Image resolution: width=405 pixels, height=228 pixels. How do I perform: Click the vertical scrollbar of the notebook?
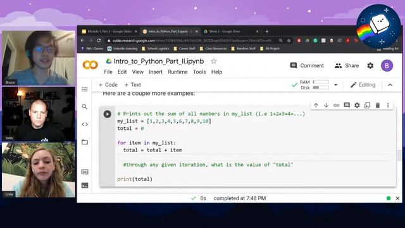pyautogui.click(x=399, y=155)
